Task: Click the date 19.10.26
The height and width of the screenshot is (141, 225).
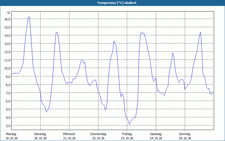Action: click(x=12, y=138)
